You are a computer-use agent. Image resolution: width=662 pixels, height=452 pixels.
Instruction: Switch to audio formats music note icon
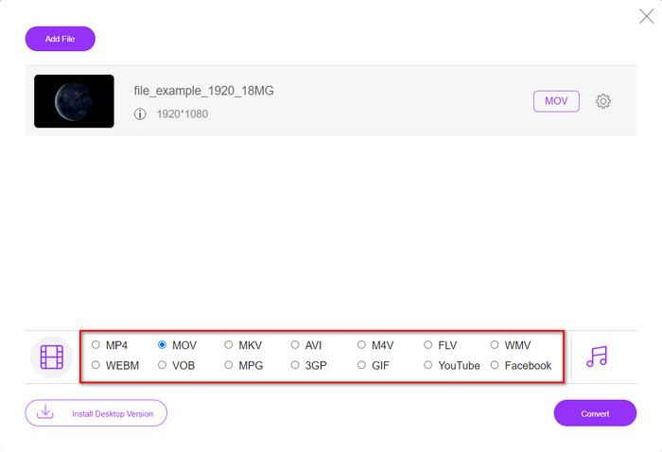pyautogui.click(x=597, y=356)
